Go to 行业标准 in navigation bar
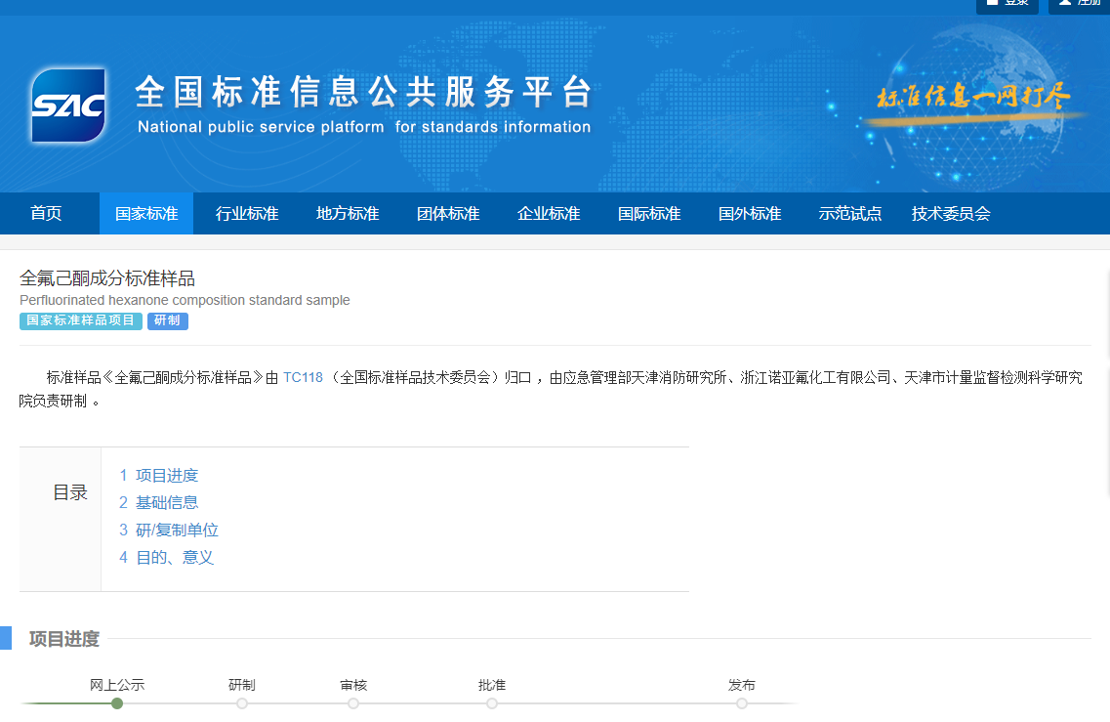Viewport: 1110px width, 722px height. pos(247,214)
